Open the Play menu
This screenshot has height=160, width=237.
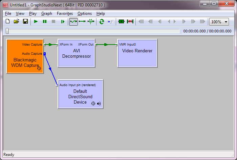click(x=33, y=14)
